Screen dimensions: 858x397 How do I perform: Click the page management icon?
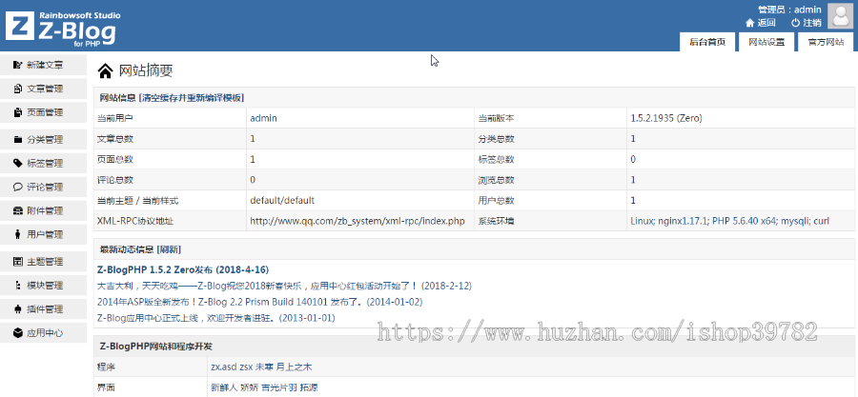click(x=17, y=112)
